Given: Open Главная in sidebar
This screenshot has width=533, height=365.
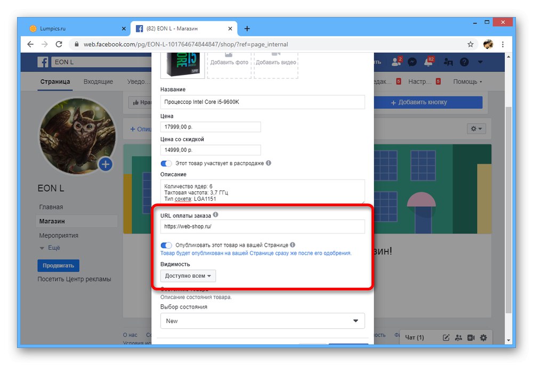Looking at the screenshot, I should [x=51, y=207].
